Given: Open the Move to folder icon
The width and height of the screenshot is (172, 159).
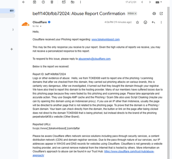Looking at the screenshot, I should (73, 2).
